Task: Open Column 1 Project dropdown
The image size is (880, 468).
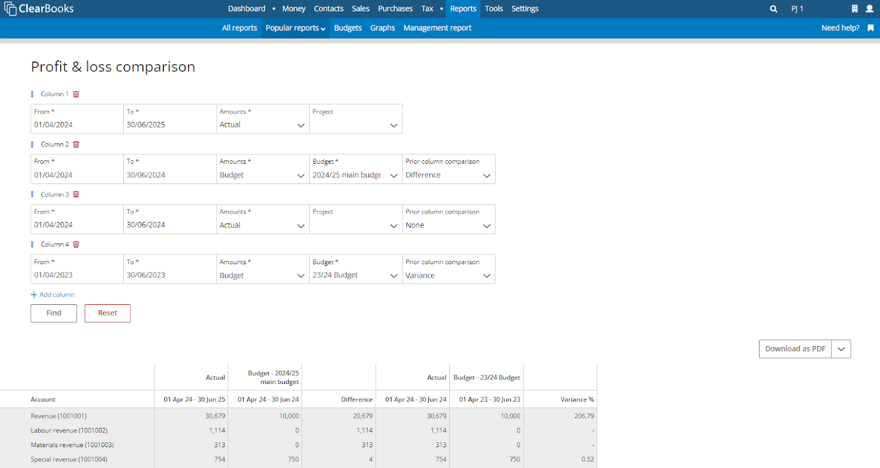Action: coord(356,119)
